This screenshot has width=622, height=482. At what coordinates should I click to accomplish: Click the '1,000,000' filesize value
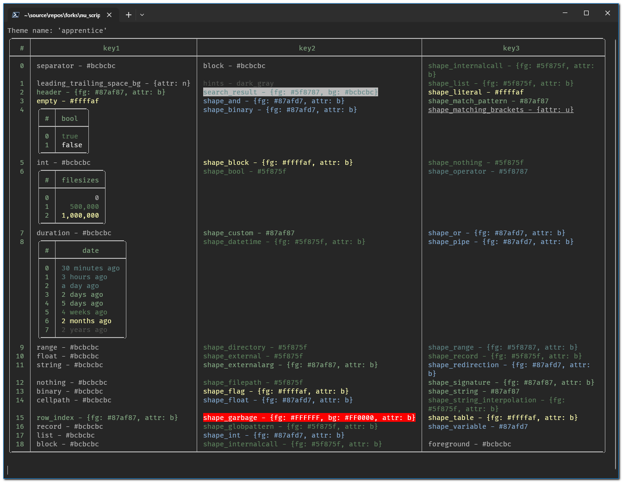pyautogui.click(x=81, y=215)
